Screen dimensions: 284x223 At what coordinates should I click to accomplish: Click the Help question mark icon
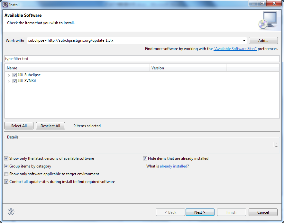[x=11, y=212]
